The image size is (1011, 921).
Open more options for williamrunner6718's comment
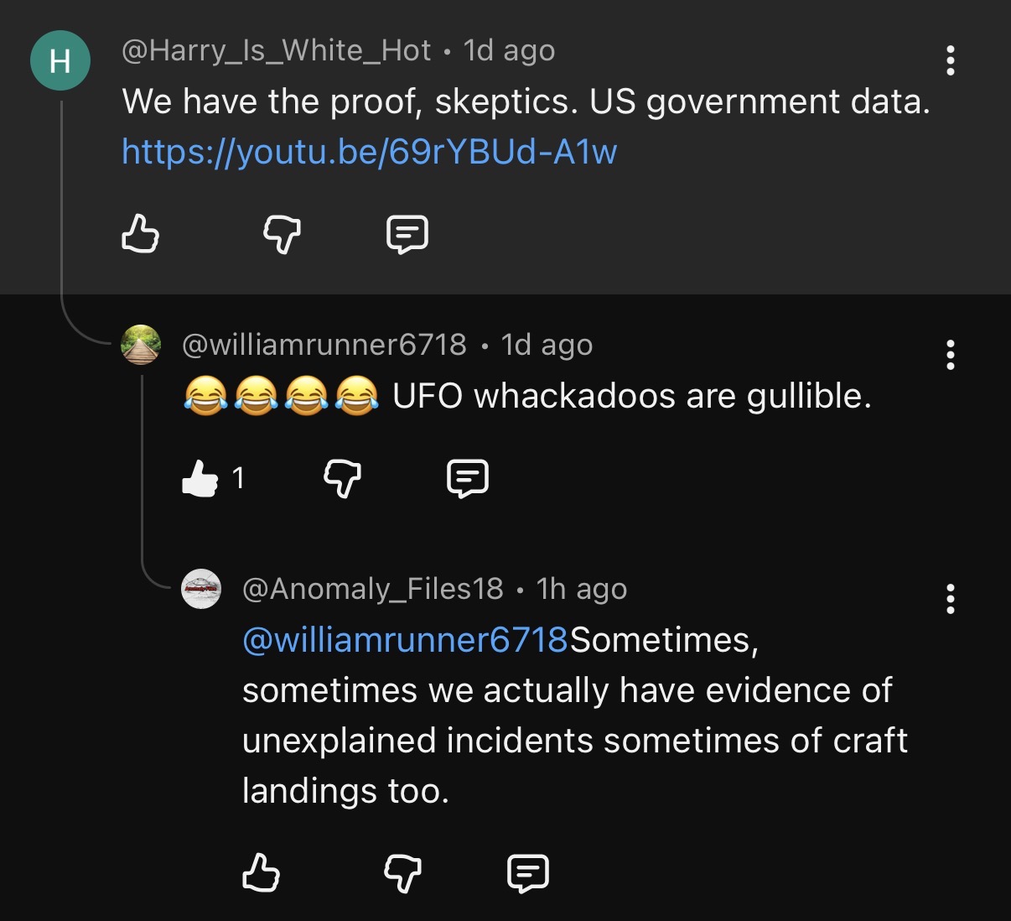tap(950, 355)
